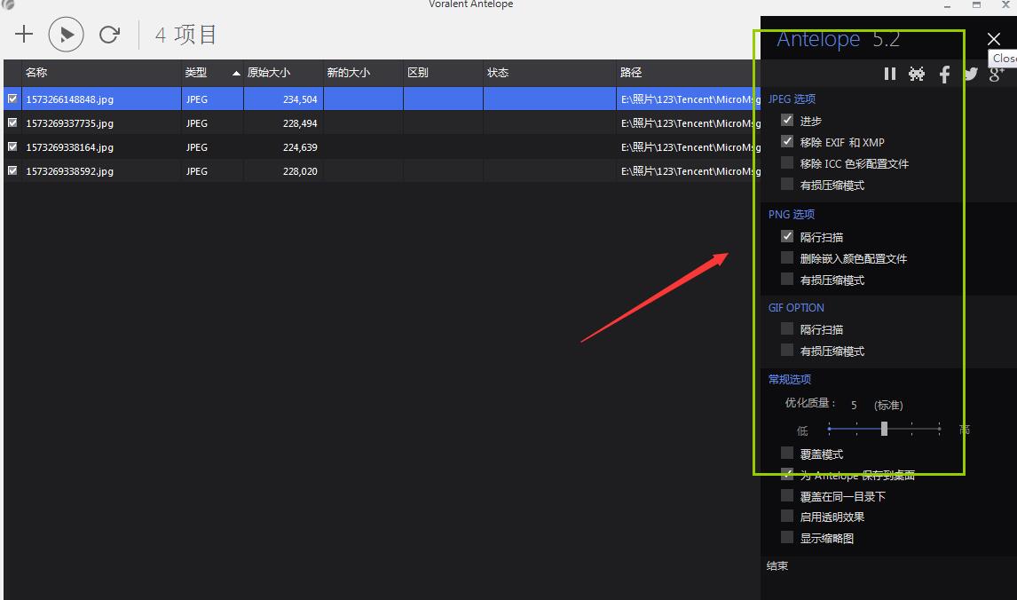Enable GIF 隔行扫描 checkbox
The image size is (1017, 600).
[x=787, y=329]
